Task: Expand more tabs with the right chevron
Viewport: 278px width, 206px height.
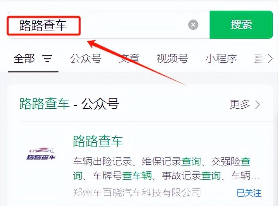Action: 270,58
